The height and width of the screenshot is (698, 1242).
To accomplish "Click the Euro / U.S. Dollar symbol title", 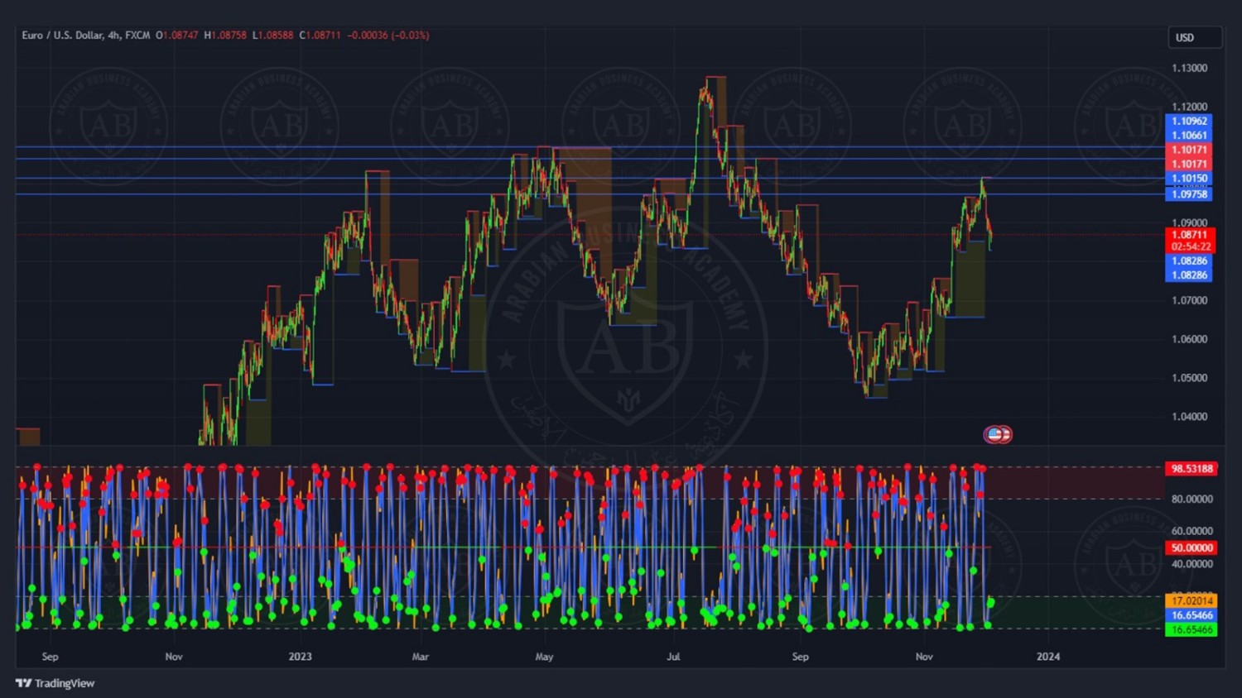I will [x=62, y=36].
